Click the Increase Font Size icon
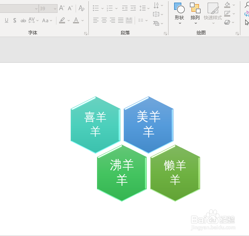249x236 pixels. (62, 8)
